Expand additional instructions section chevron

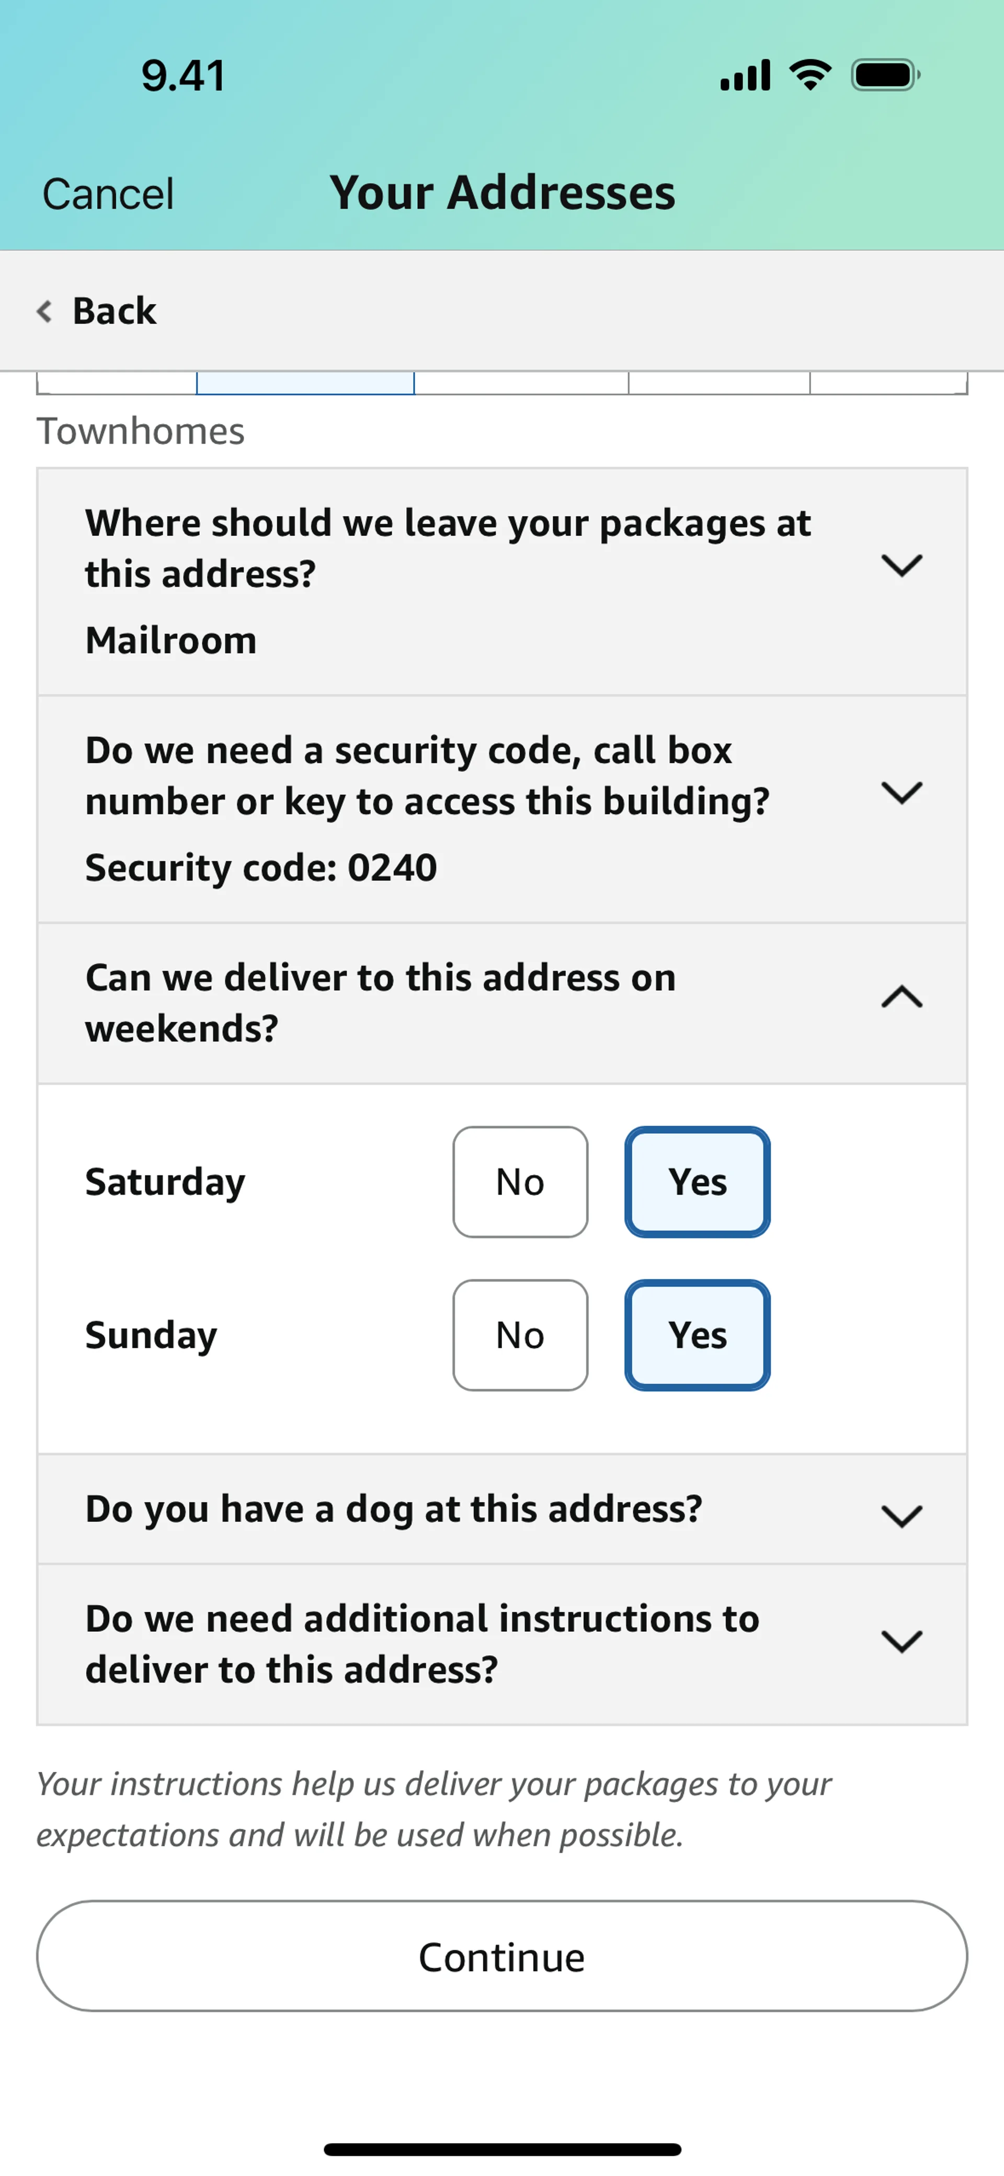901,1641
